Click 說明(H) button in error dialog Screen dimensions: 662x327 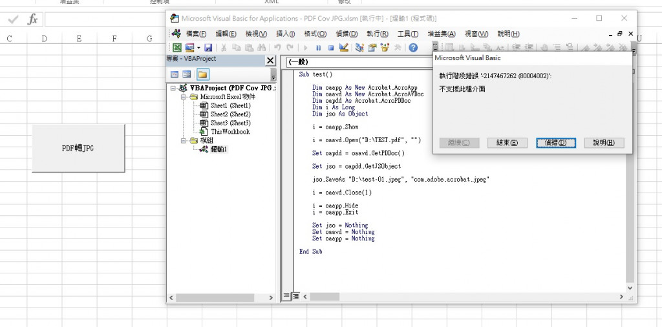click(604, 143)
